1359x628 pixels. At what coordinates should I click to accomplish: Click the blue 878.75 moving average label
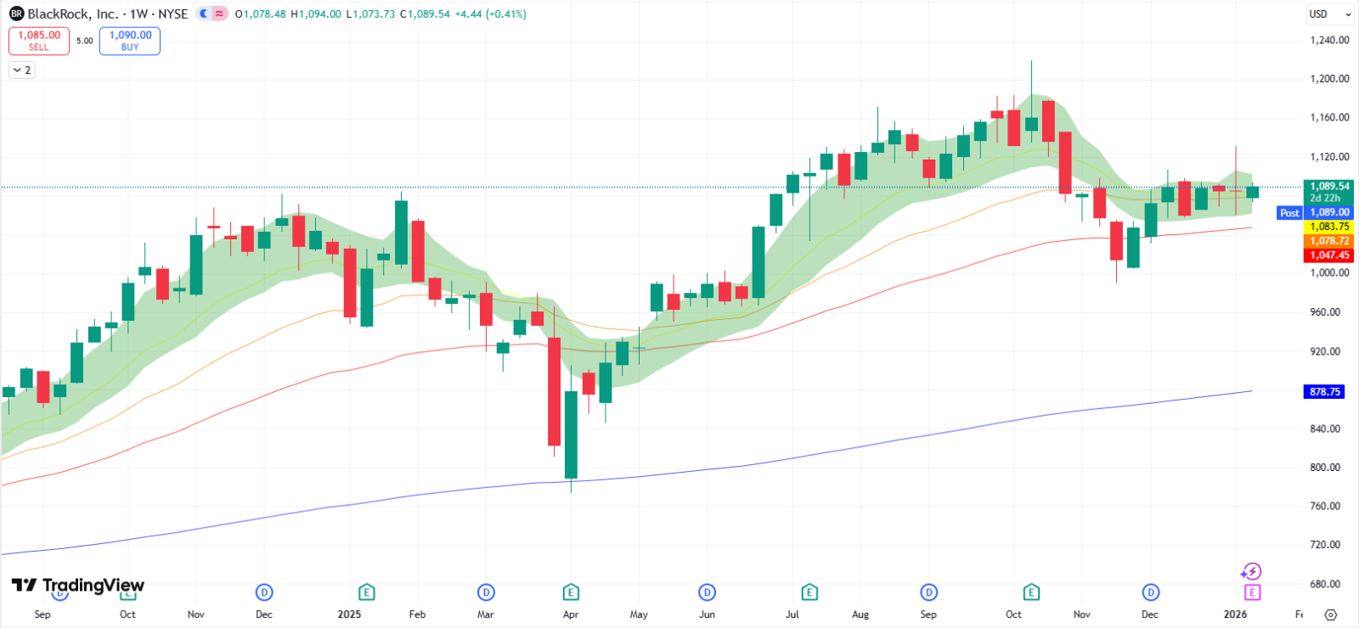1324,392
